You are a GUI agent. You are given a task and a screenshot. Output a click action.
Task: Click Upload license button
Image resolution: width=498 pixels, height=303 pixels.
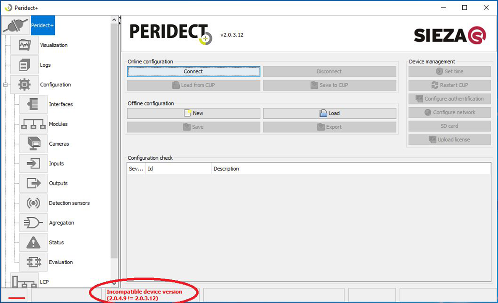[449, 140]
